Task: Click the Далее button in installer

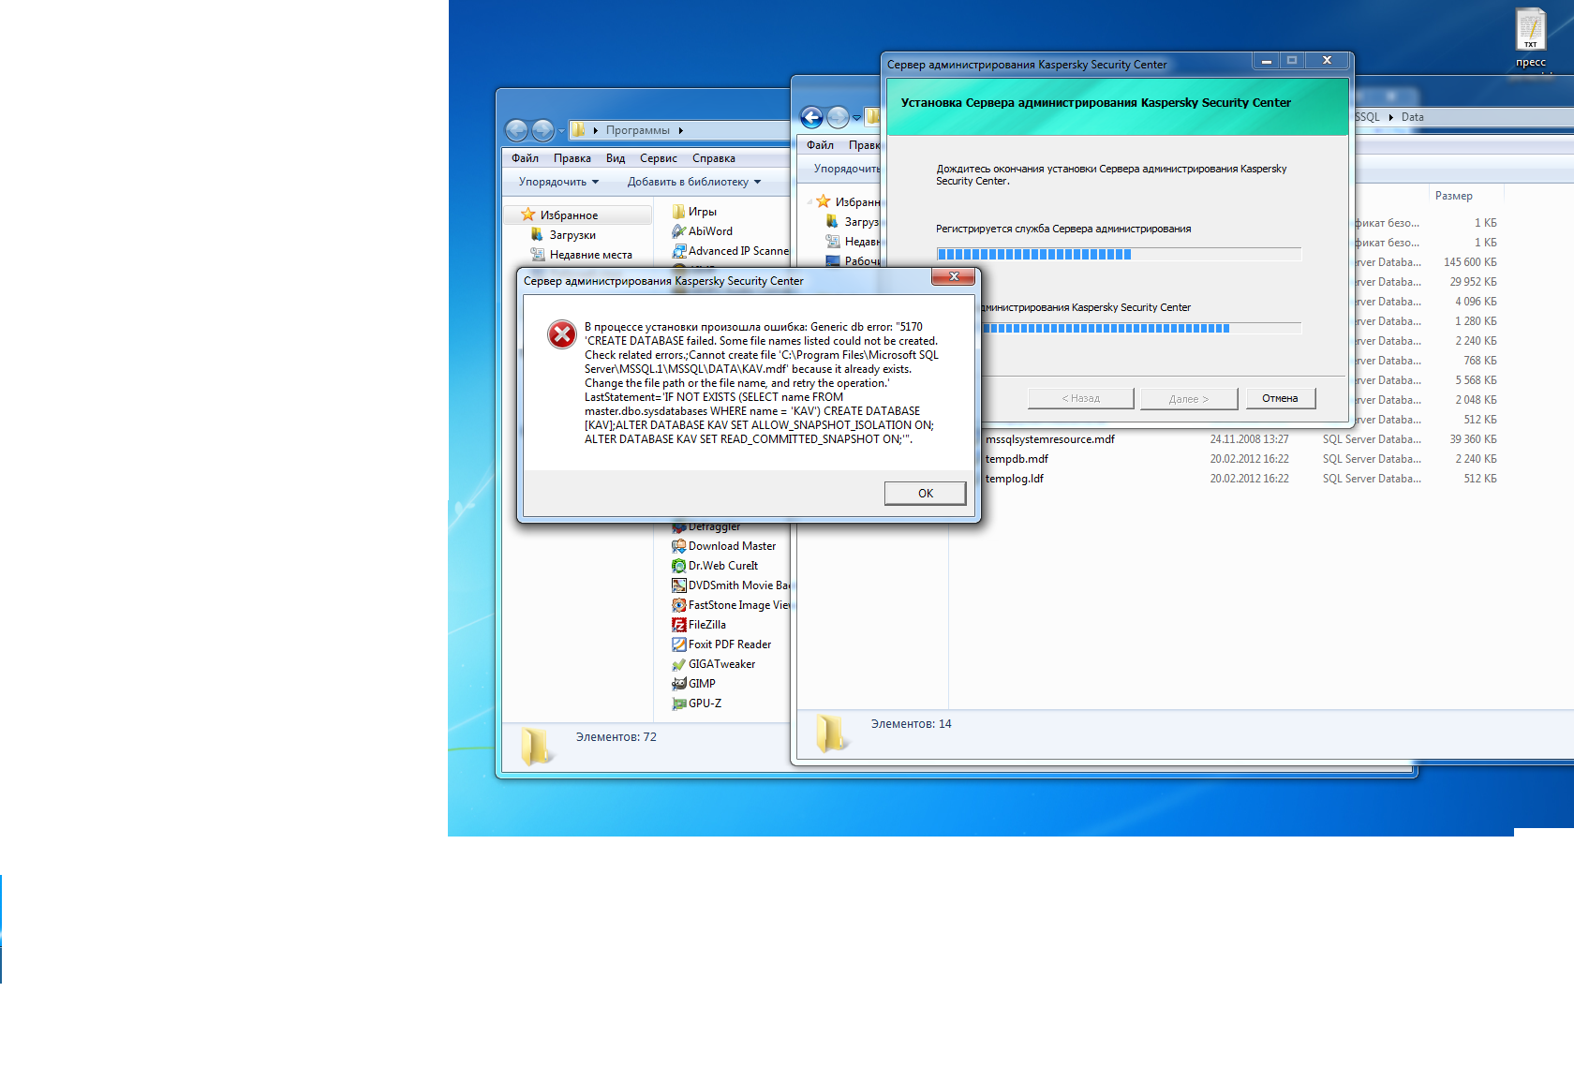Action: pyautogui.click(x=1189, y=398)
